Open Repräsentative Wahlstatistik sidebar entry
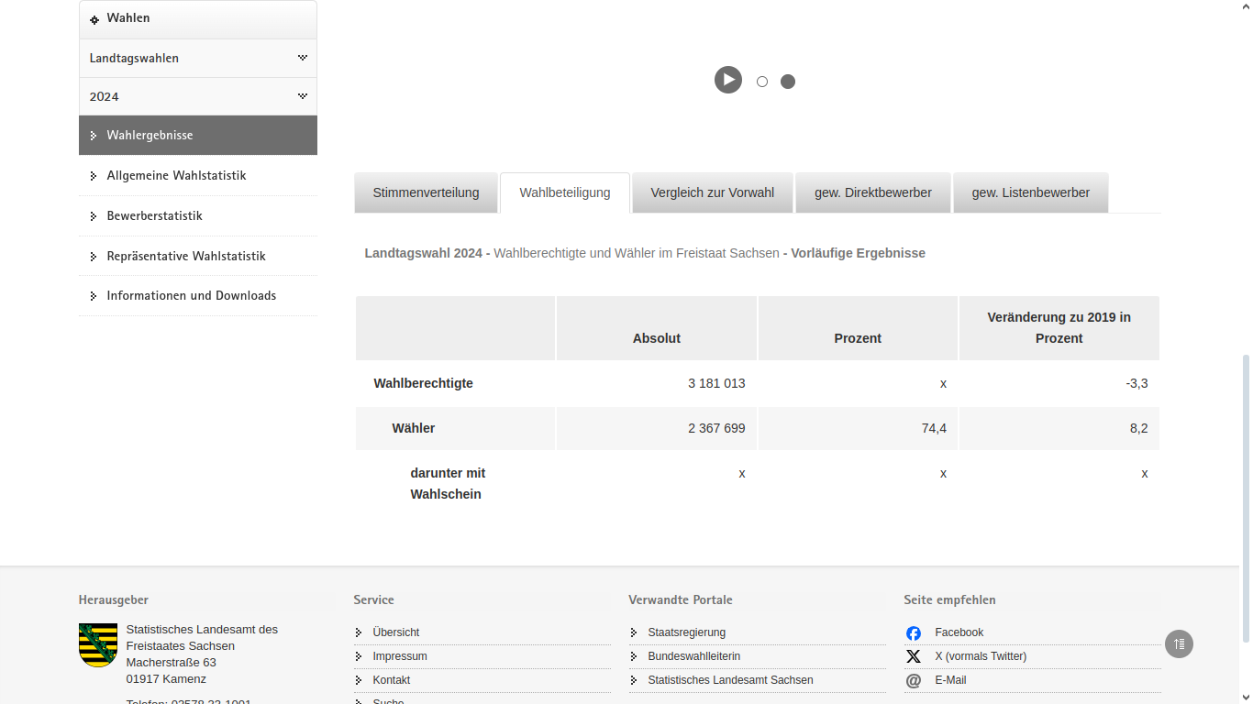The width and height of the screenshot is (1253, 704). (x=198, y=256)
